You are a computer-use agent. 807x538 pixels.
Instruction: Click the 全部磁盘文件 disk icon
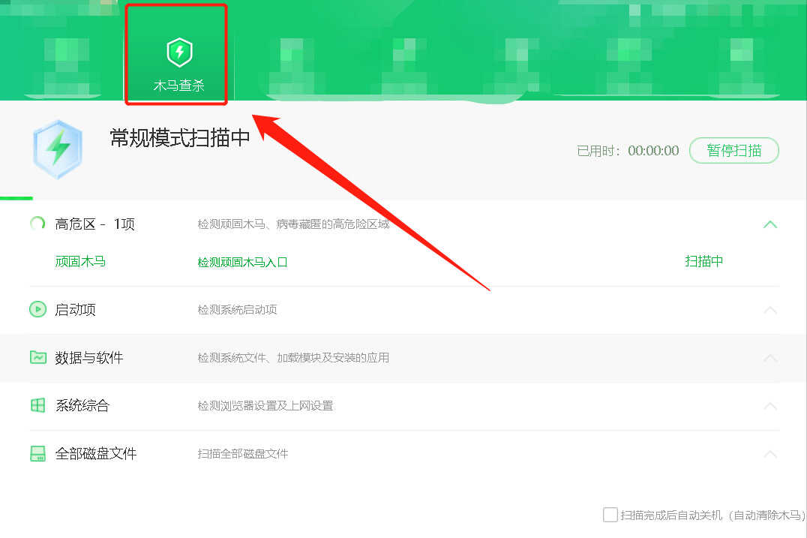(x=38, y=453)
